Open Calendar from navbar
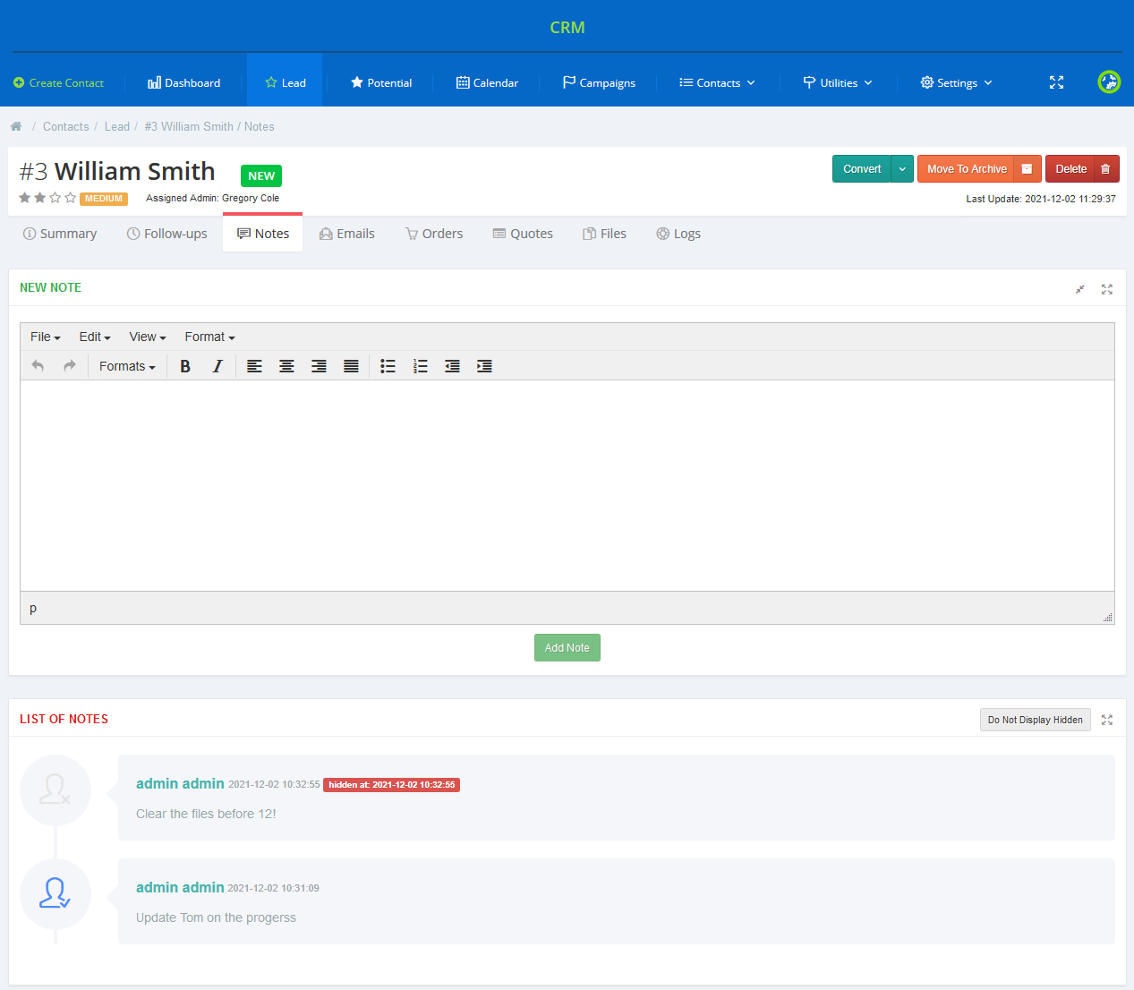This screenshot has width=1134, height=990. tap(487, 82)
